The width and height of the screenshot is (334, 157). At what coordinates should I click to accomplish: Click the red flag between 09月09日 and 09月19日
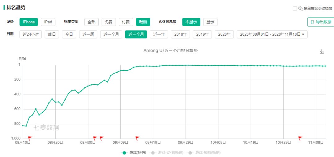click(138, 138)
